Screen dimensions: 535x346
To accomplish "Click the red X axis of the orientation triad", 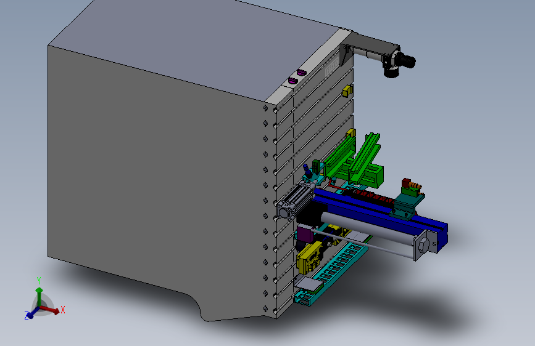I will pos(51,309).
